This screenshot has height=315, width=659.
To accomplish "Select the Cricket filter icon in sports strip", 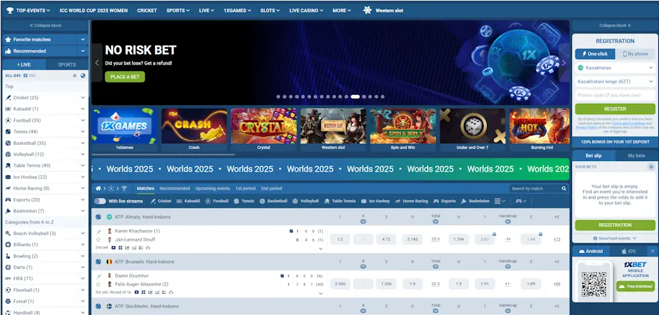I will (153, 201).
